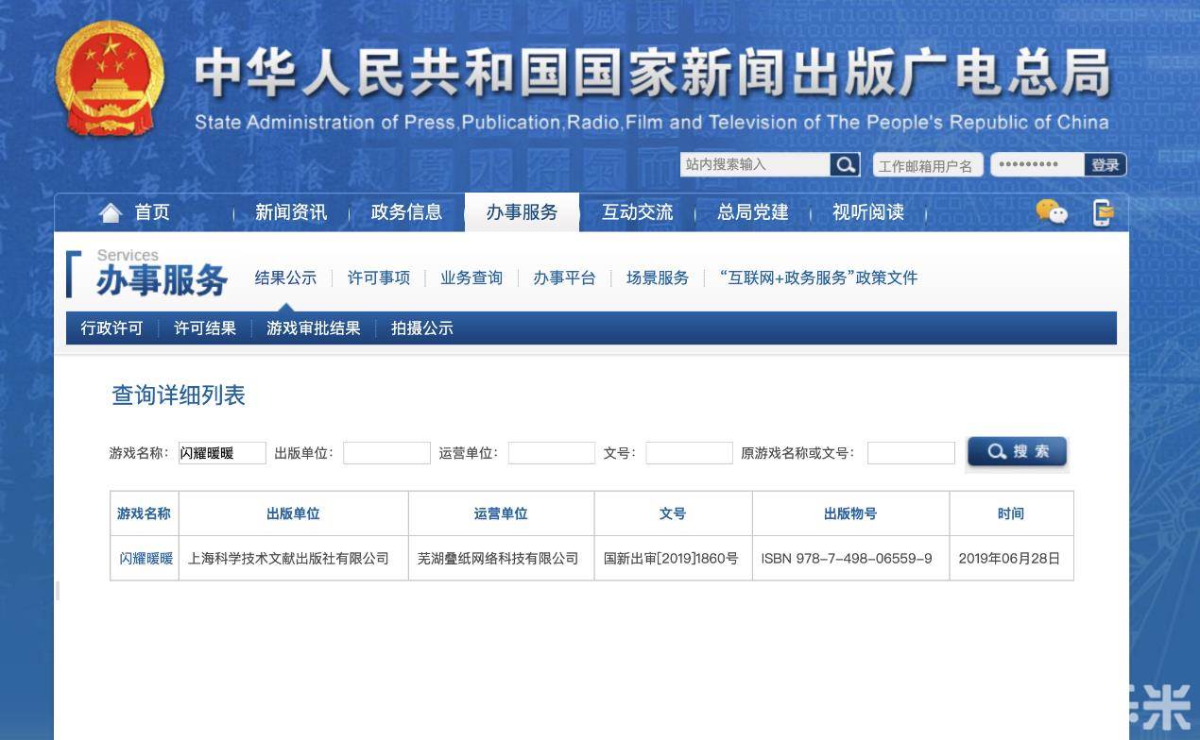Click the home icon next to 首页

[x=111, y=212]
